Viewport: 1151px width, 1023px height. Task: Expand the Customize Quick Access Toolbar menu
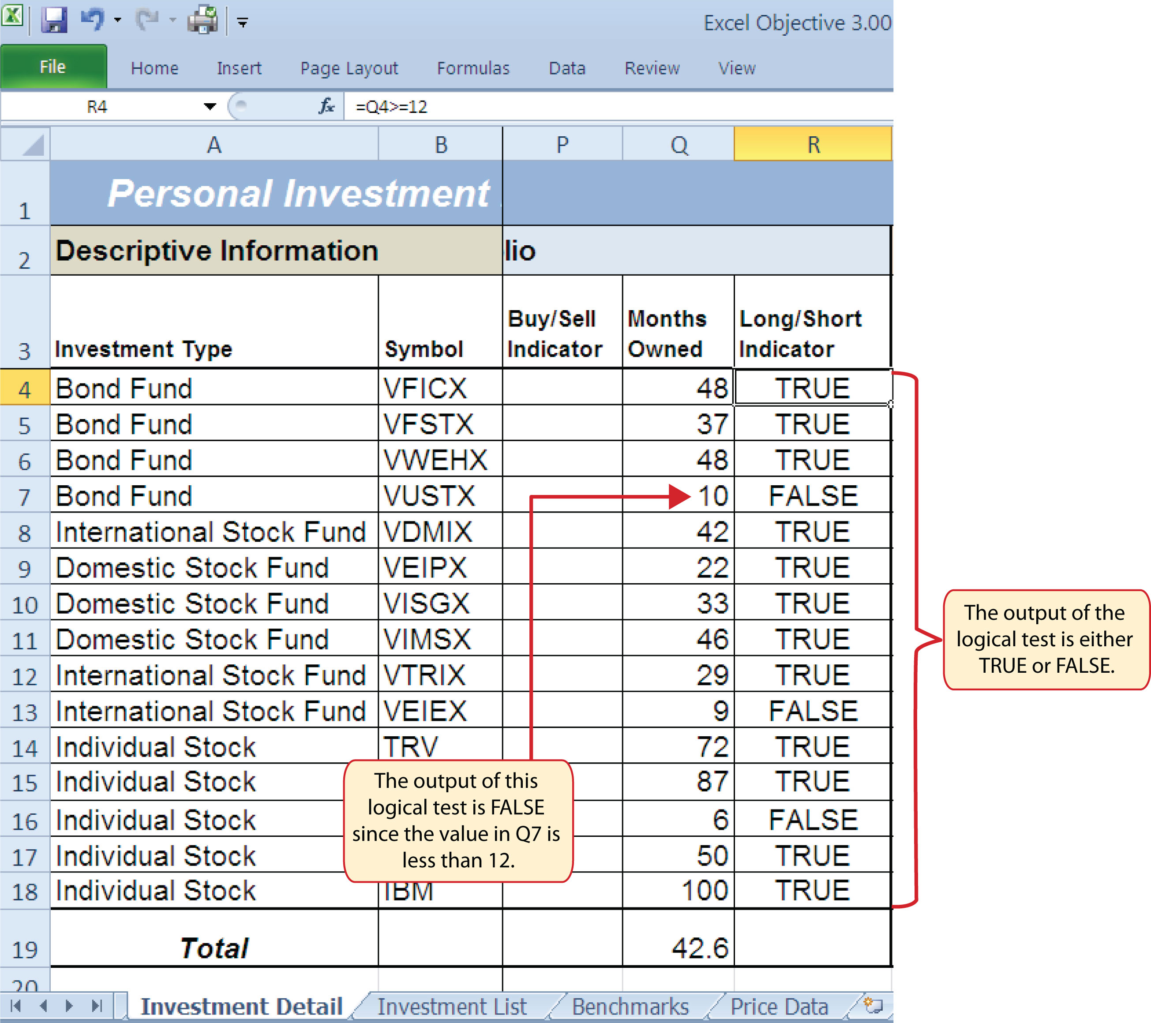pyautogui.click(x=243, y=22)
